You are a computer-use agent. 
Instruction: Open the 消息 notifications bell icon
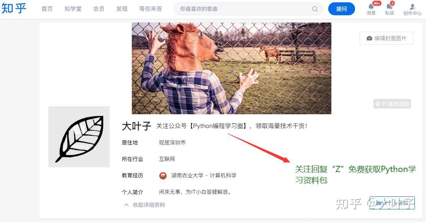371,6
